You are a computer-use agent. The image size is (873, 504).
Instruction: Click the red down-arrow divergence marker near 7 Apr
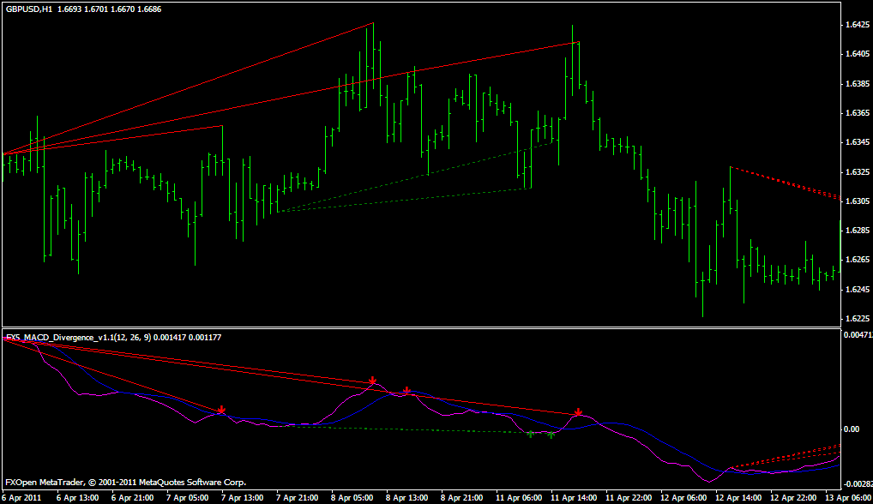221,410
